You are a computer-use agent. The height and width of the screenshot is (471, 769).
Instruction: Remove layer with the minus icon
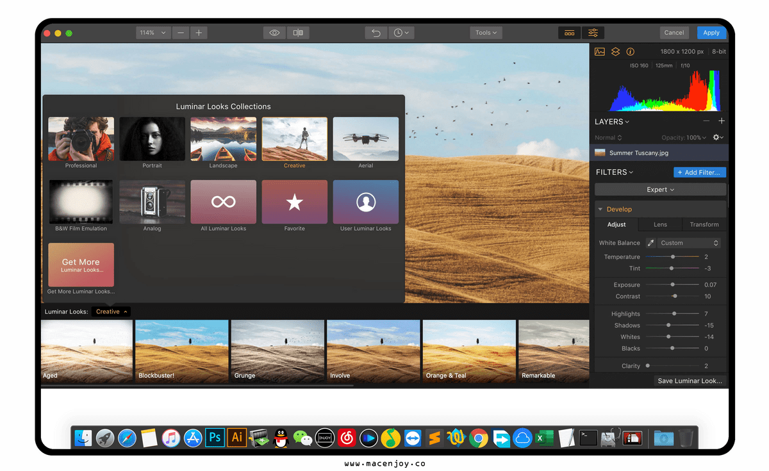(706, 121)
